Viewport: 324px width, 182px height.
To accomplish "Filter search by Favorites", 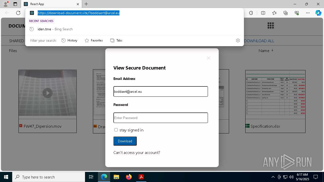I will pos(94,40).
